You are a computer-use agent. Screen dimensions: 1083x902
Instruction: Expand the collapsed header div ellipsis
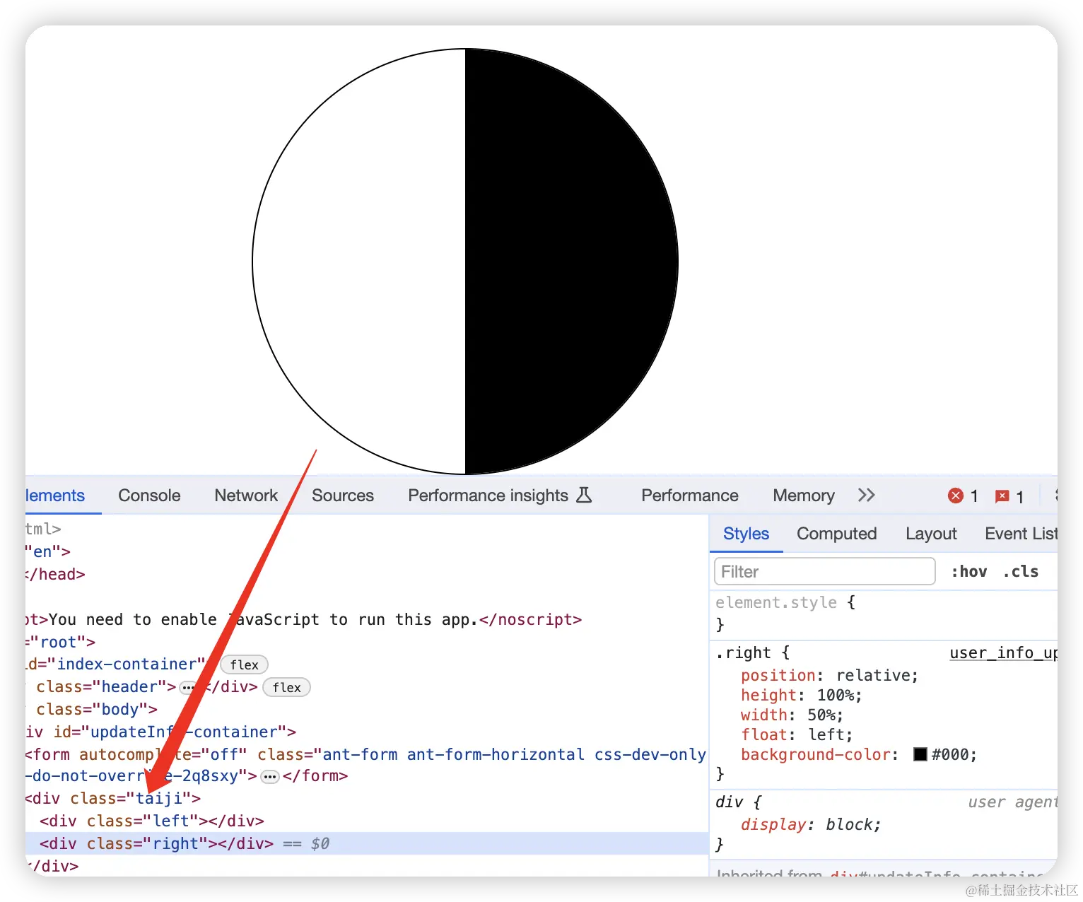click(x=187, y=687)
